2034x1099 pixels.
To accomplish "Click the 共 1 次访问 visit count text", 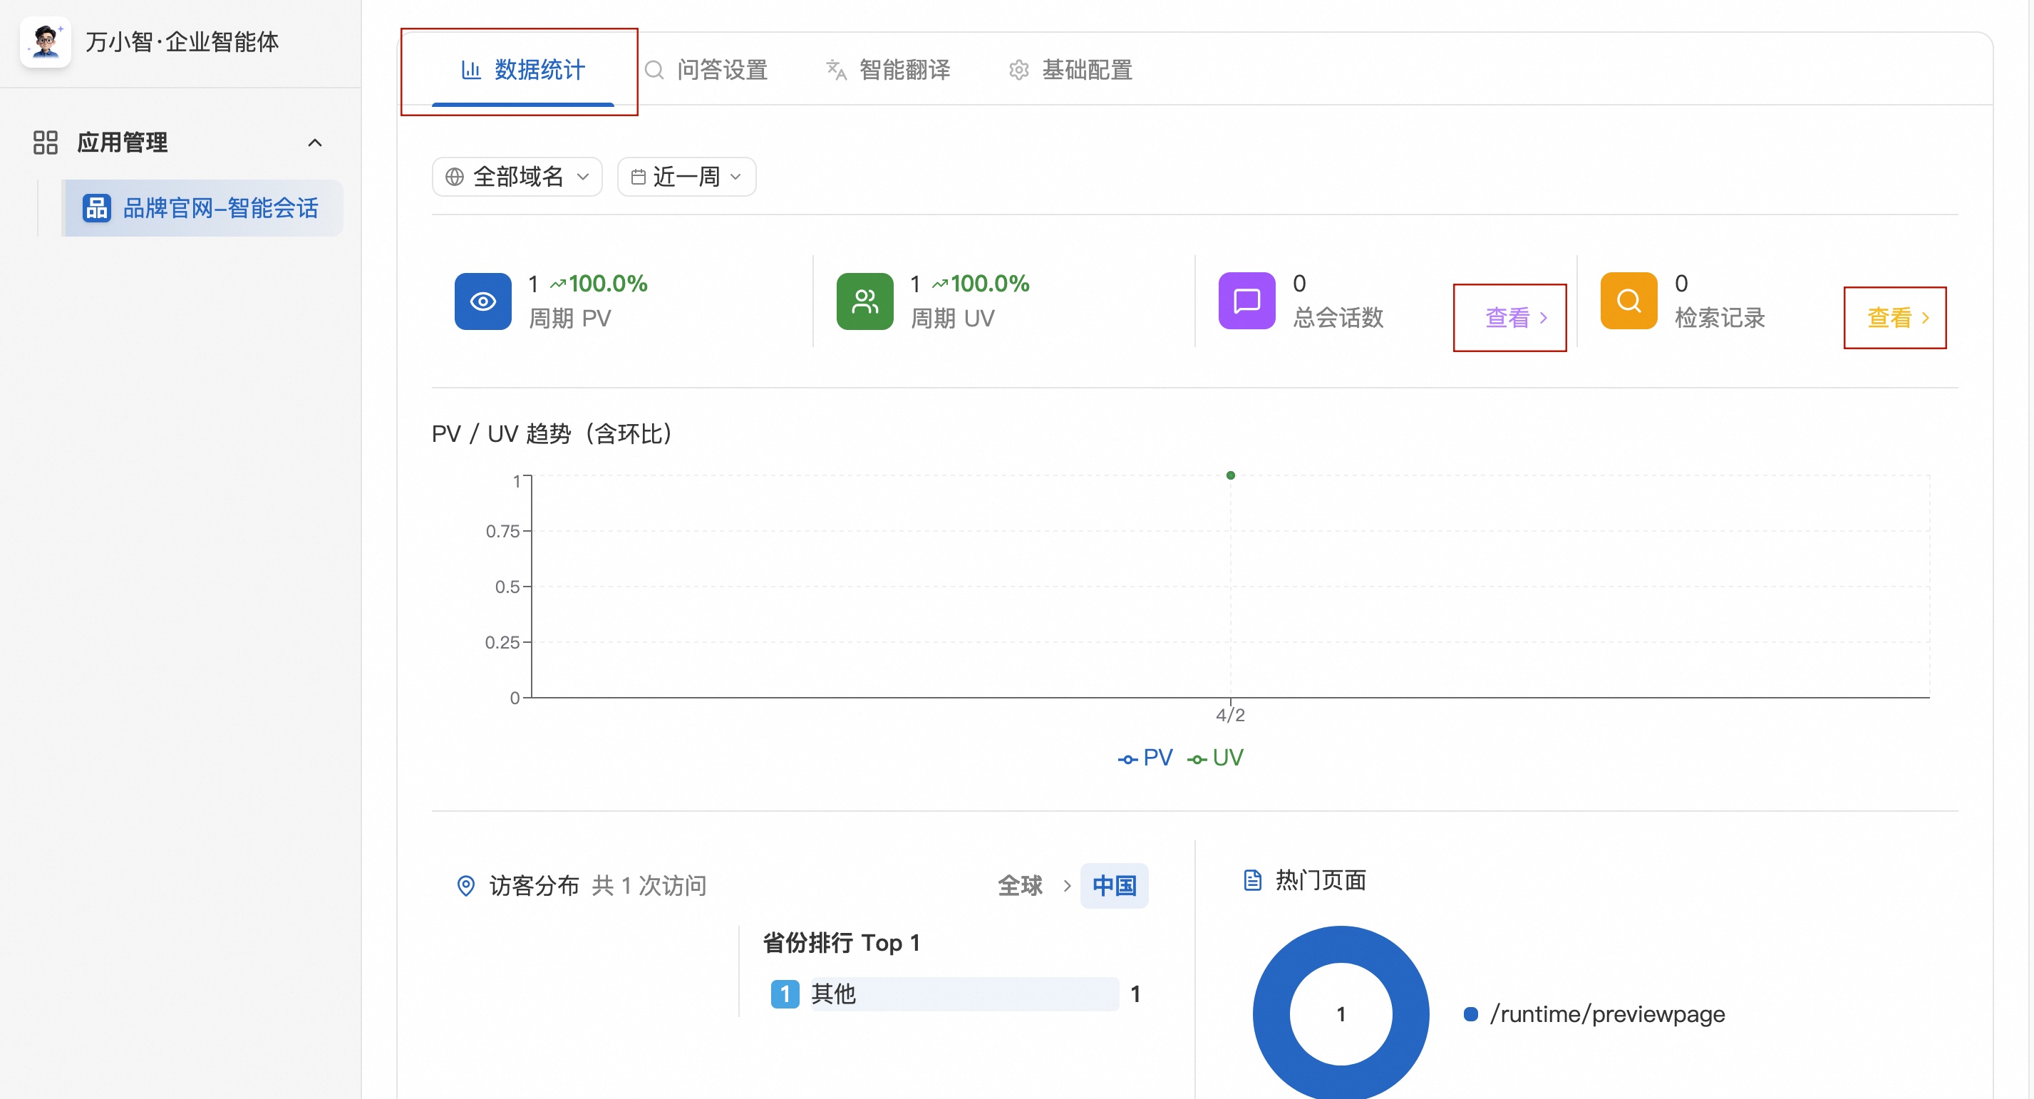I will [649, 886].
